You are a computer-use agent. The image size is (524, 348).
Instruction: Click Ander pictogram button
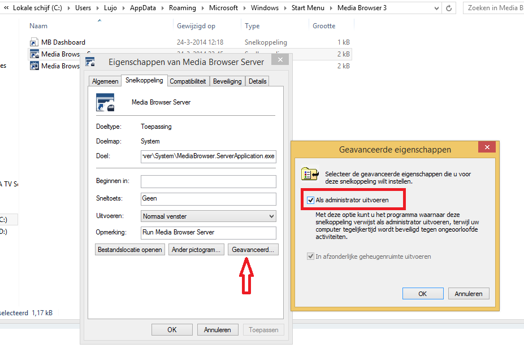(196, 250)
